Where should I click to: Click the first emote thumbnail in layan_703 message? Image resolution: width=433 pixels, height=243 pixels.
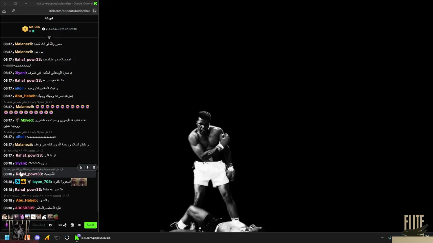coord(74,182)
